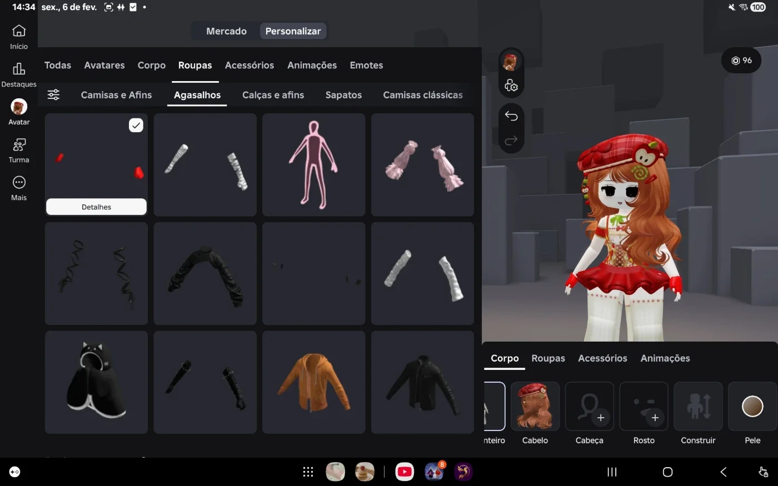Tap the Android home button
The width and height of the screenshot is (778, 486).
pyautogui.click(x=667, y=472)
